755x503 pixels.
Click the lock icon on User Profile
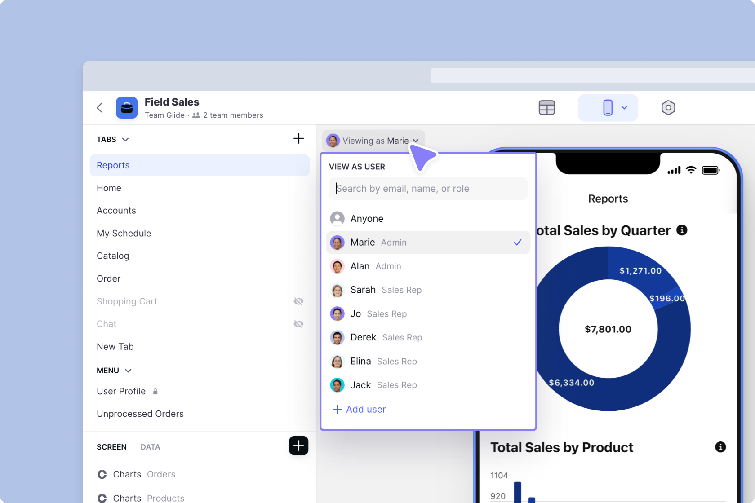[155, 391]
